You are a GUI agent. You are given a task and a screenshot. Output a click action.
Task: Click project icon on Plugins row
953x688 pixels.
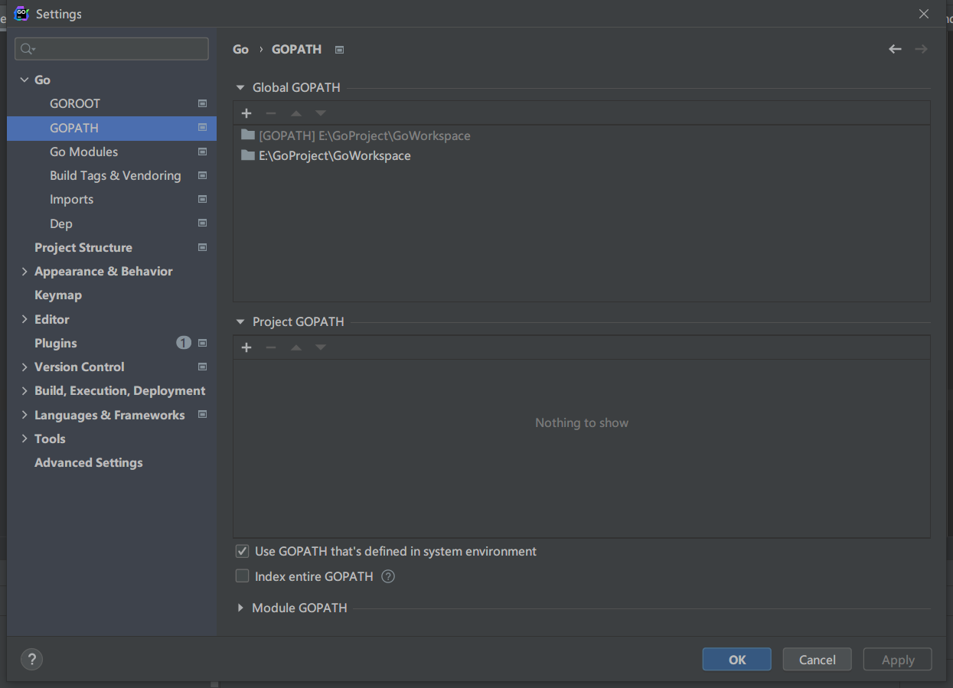pyautogui.click(x=203, y=343)
